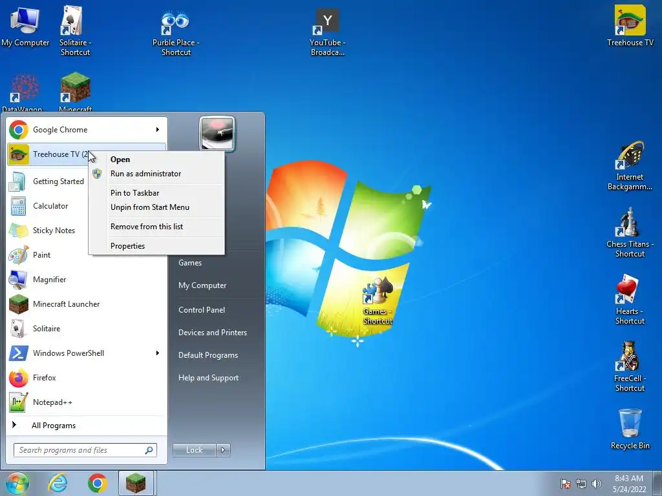Open YouTube Broadcast desktop shortcut
Screen dimensions: 662x496
pos(327,32)
